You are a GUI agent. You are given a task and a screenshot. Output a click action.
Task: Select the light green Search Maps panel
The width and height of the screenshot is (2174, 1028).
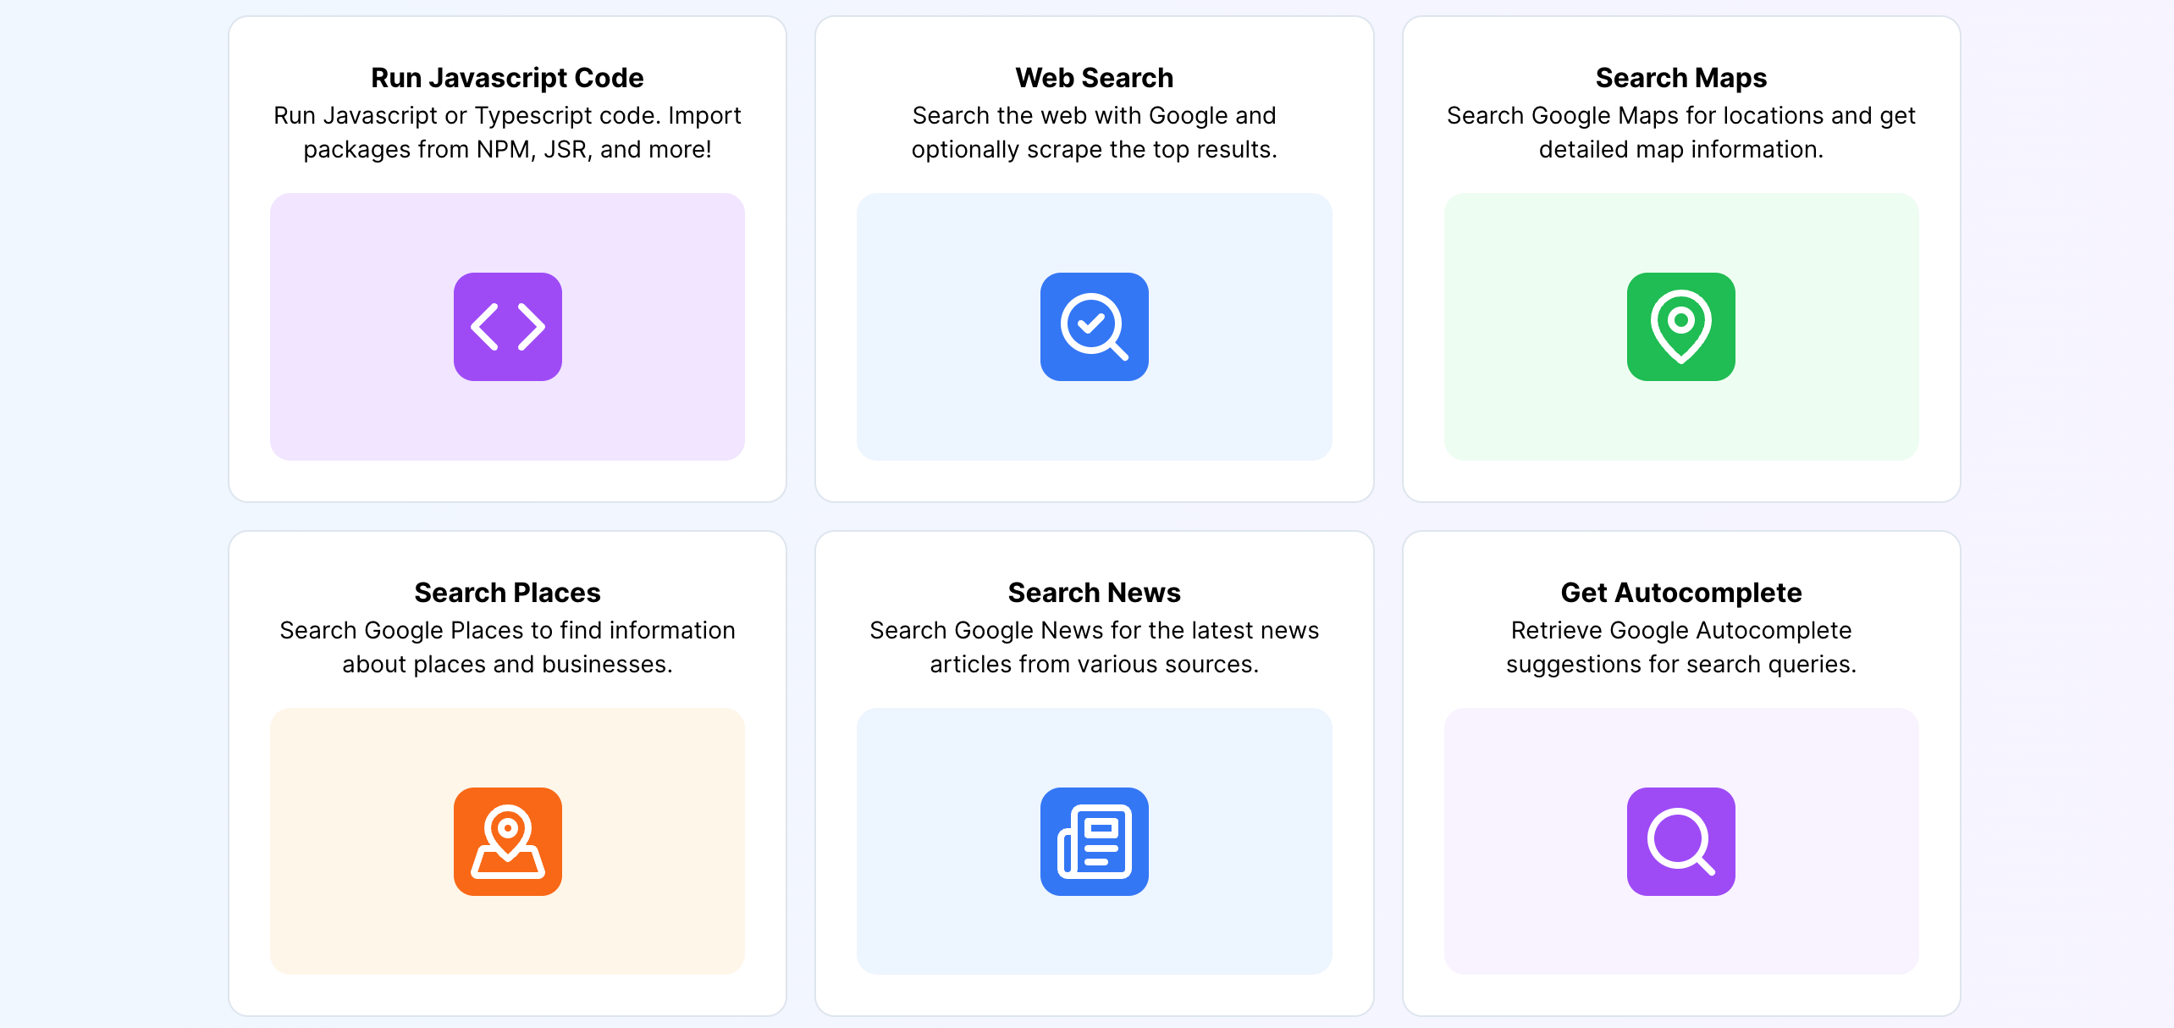point(1681,327)
